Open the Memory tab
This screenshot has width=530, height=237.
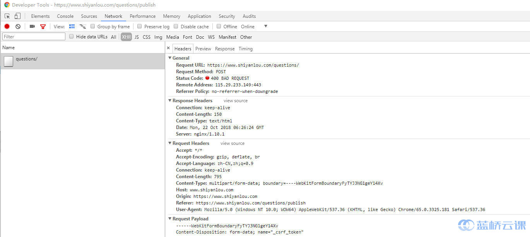[172, 16]
